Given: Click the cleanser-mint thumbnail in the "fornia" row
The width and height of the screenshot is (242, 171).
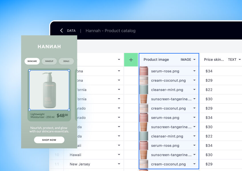Looking at the screenshot, I should point(144,90).
